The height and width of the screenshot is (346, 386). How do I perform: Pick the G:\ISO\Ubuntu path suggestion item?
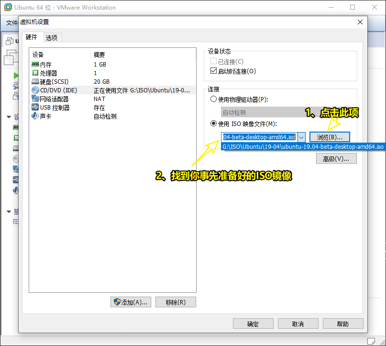303,147
